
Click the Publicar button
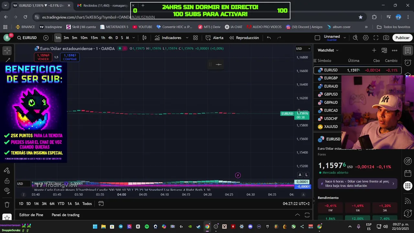pyautogui.click(x=402, y=38)
